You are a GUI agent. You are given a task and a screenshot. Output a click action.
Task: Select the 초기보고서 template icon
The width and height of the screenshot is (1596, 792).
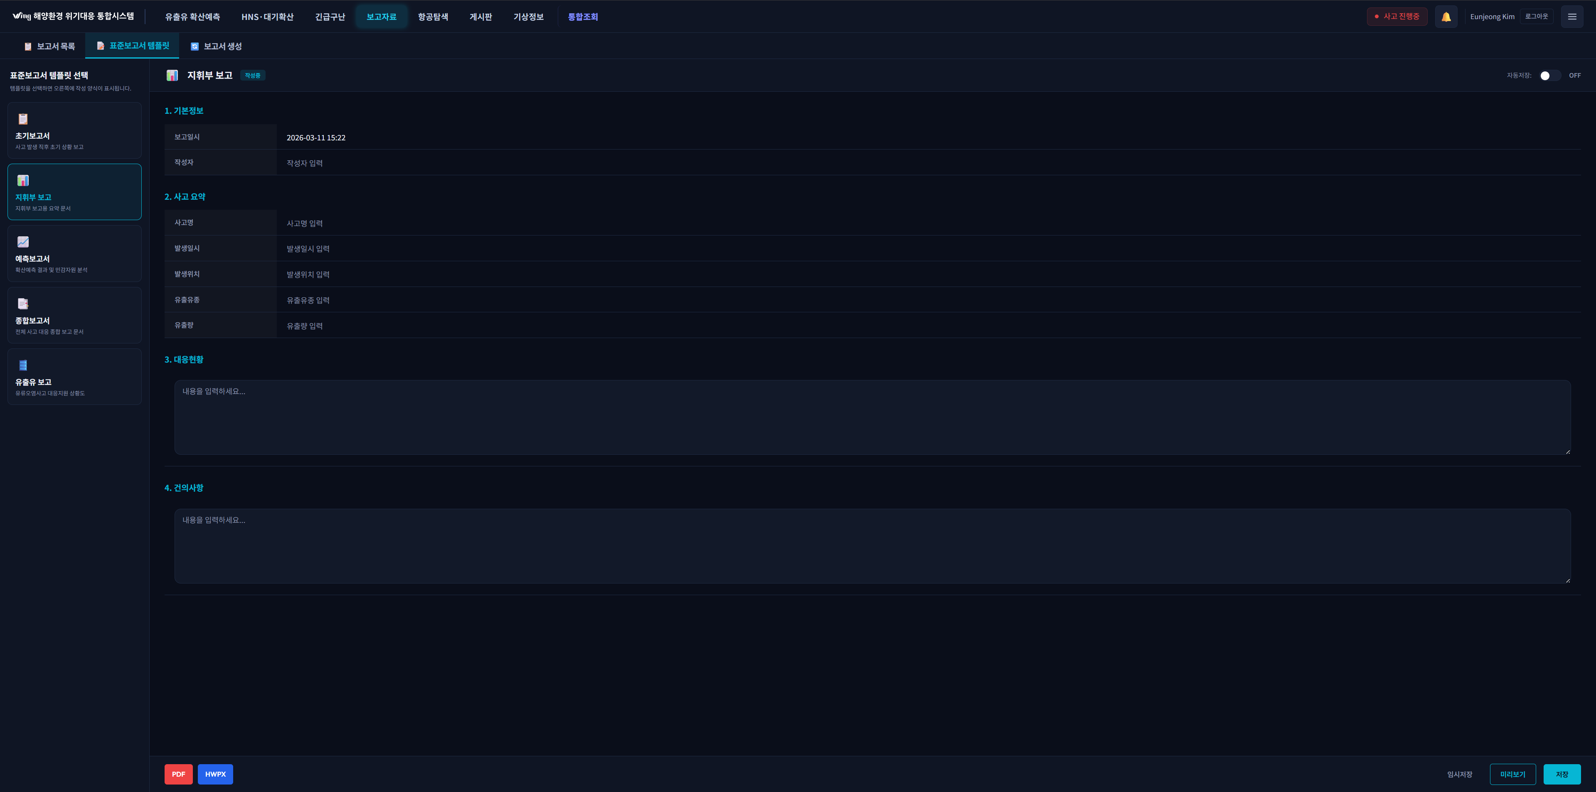point(23,119)
